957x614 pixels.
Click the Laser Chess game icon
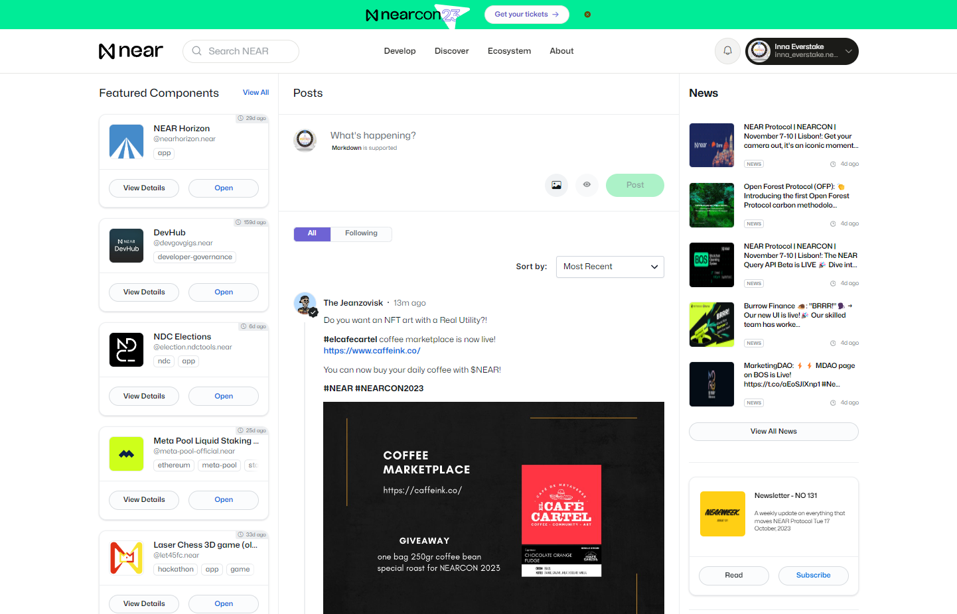tap(126, 558)
